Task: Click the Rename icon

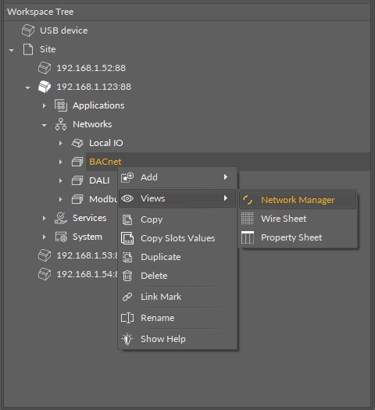Action: point(127,318)
